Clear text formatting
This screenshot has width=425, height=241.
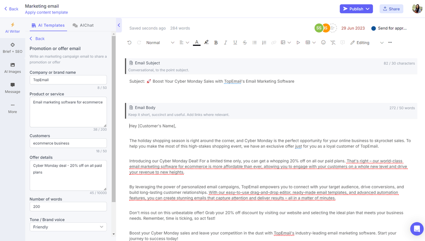point(333,42)
